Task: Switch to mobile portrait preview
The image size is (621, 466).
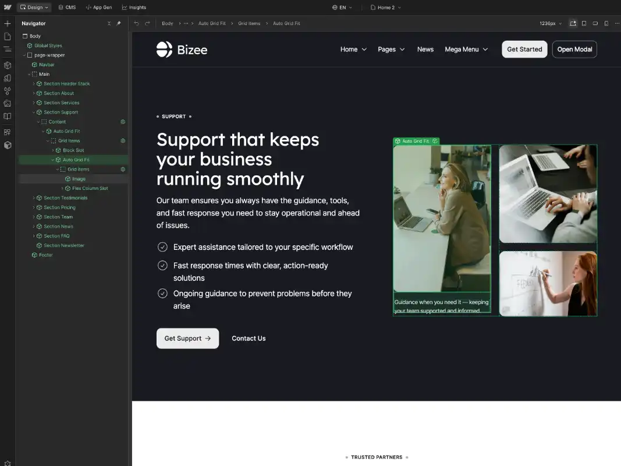Action: coord(606,23)
